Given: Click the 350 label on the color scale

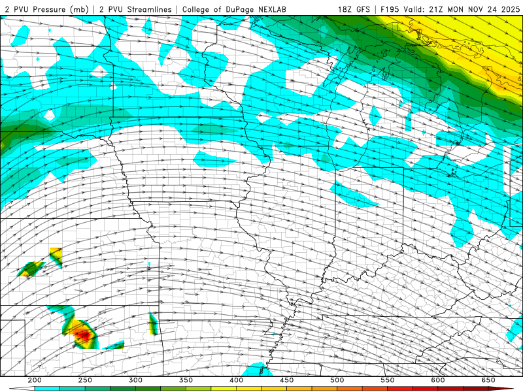Looking at the screenshot, I should (x=186, y=380).
